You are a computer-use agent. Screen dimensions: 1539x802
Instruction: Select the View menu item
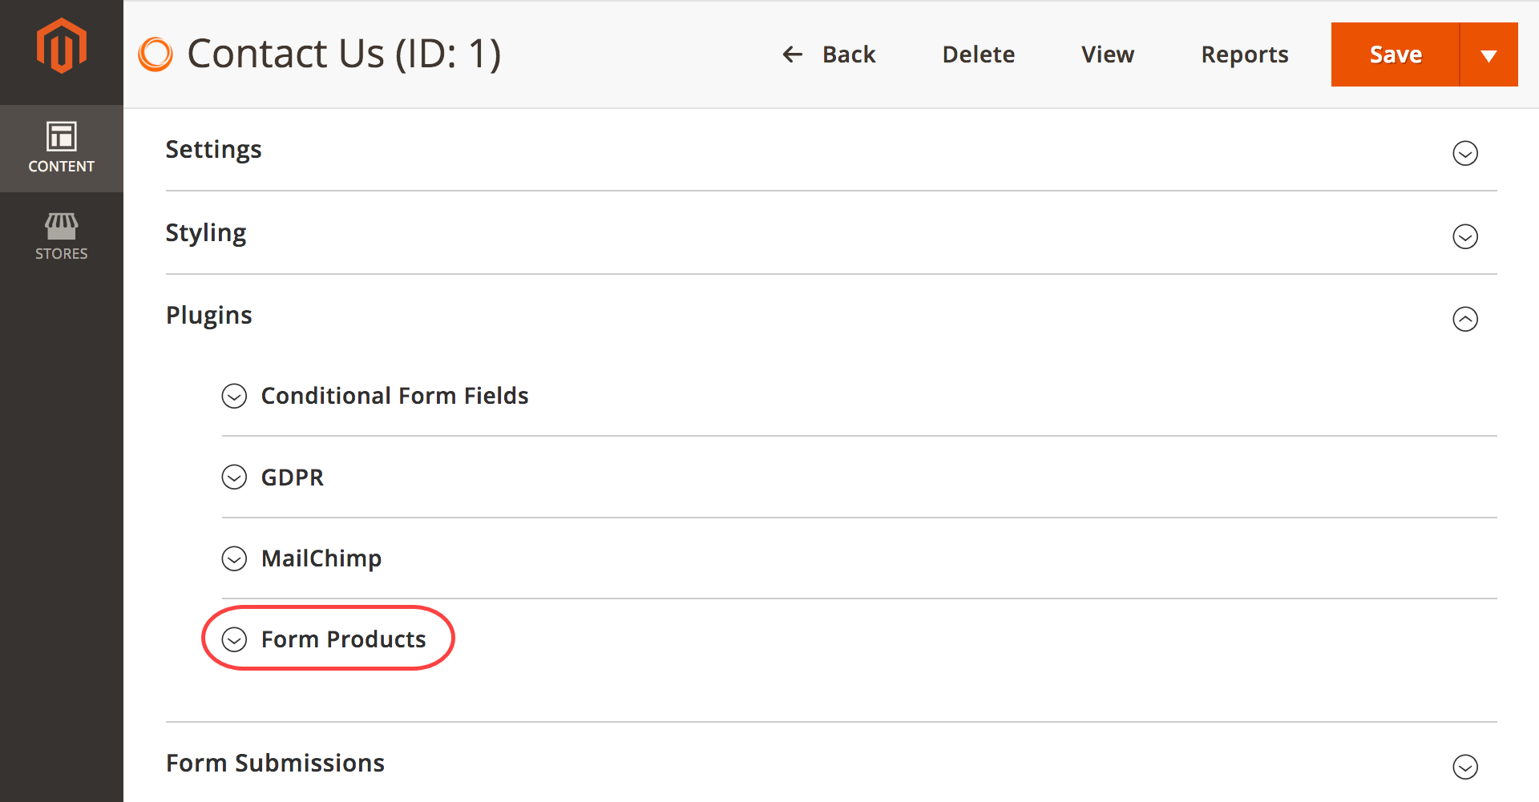pyautogui.click(x=1108, y=54)
